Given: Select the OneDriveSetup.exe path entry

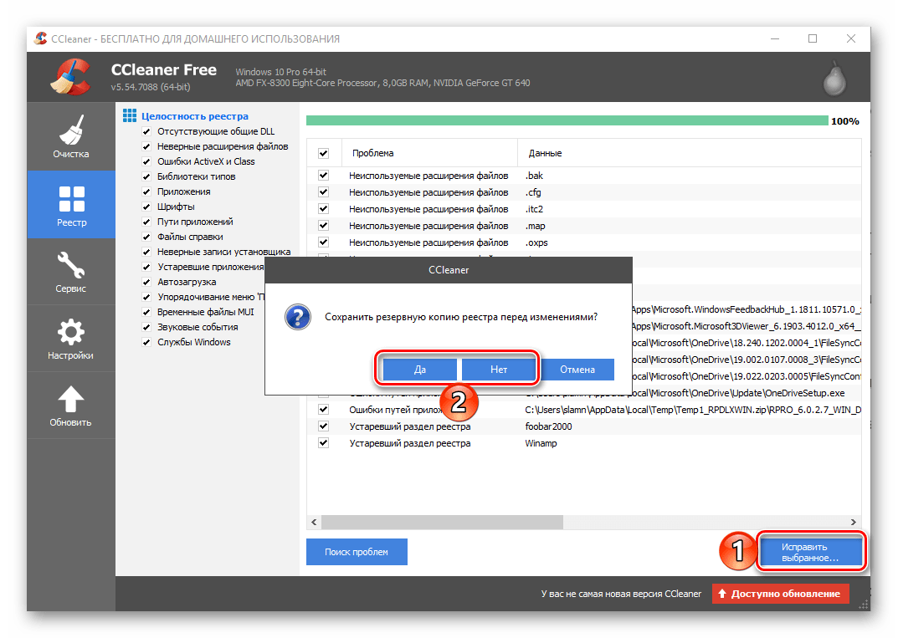Looking at the screenshot, I should [x=747, y=393].
